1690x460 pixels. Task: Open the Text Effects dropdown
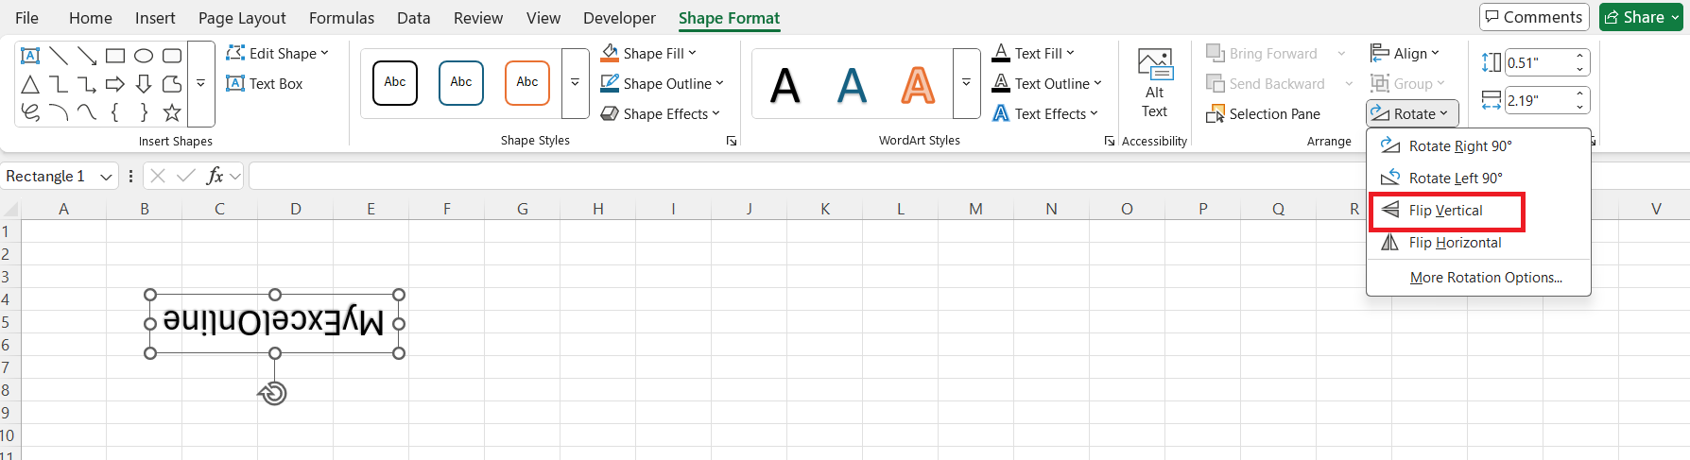1044,114
